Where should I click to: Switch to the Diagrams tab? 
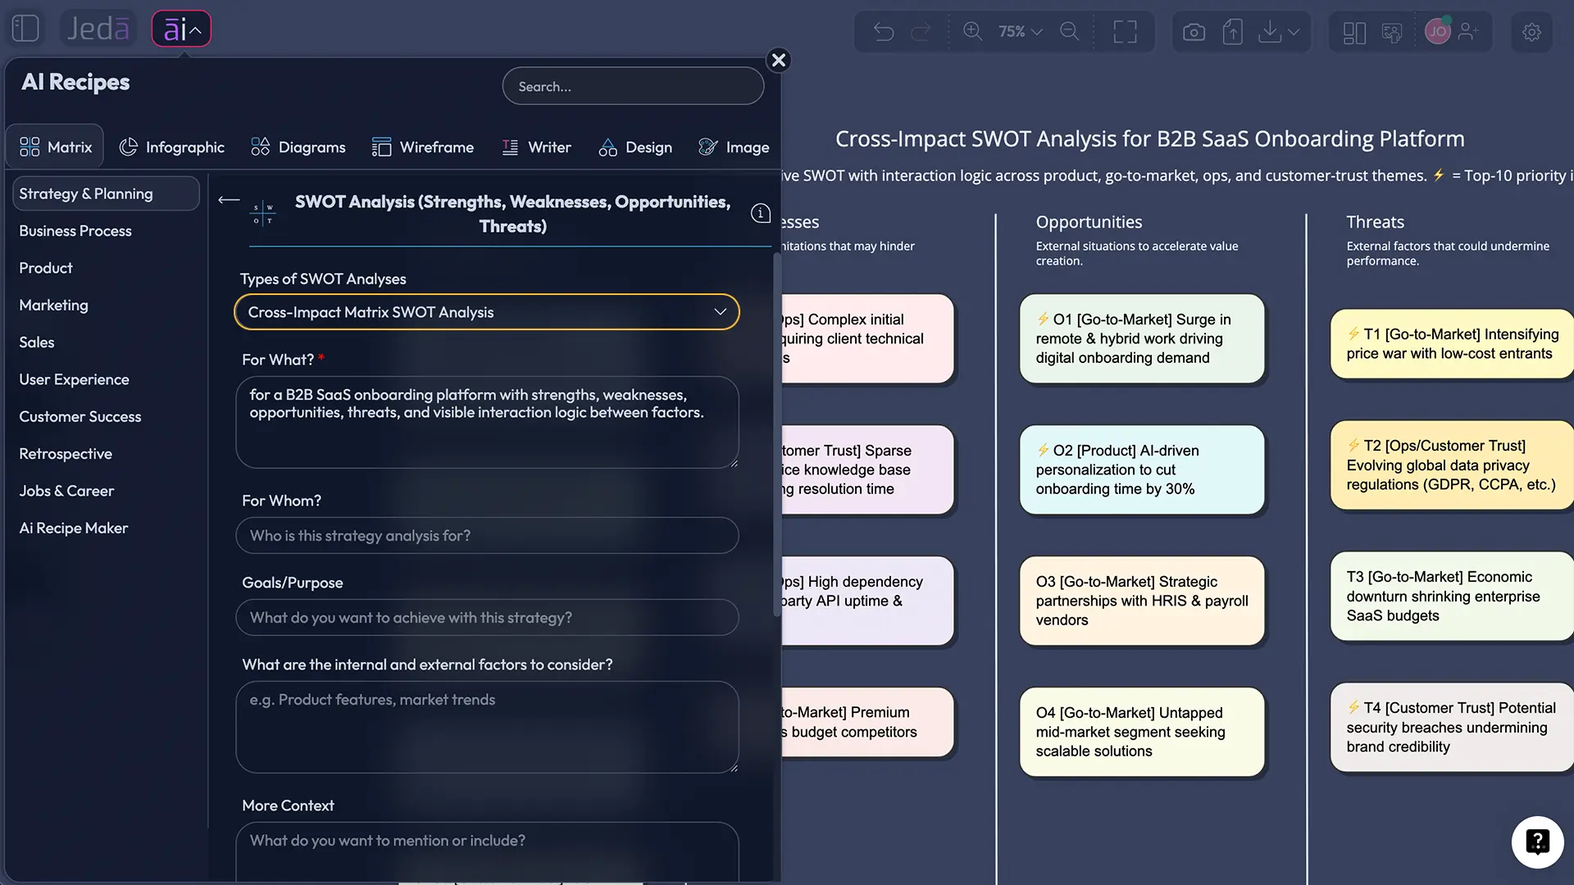[x=298, y=147]
